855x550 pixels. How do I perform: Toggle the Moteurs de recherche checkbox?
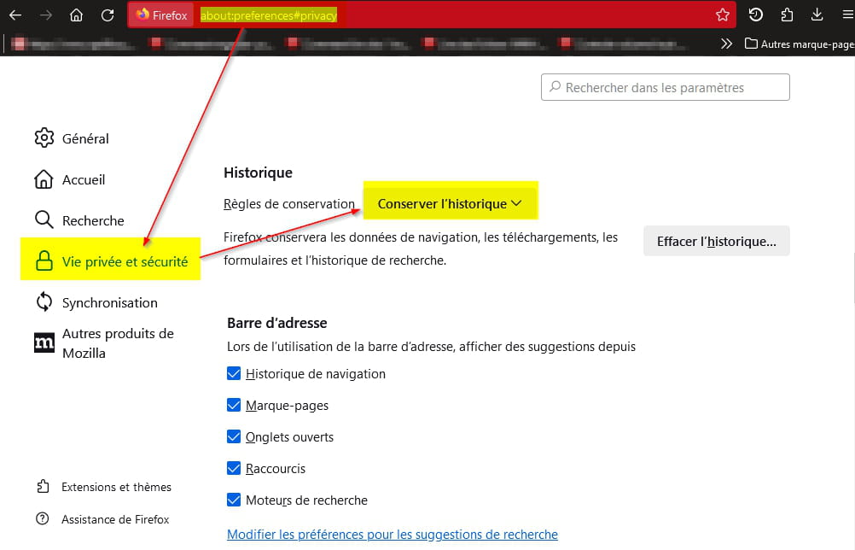click(234, 500)
